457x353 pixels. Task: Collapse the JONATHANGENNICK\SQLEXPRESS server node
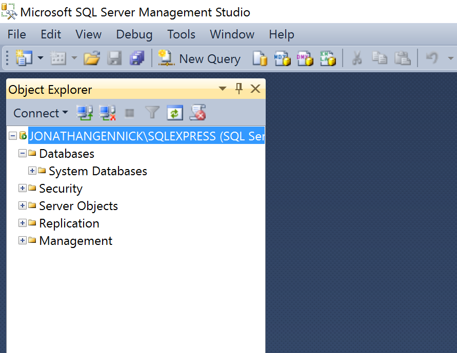pos(12,136)
